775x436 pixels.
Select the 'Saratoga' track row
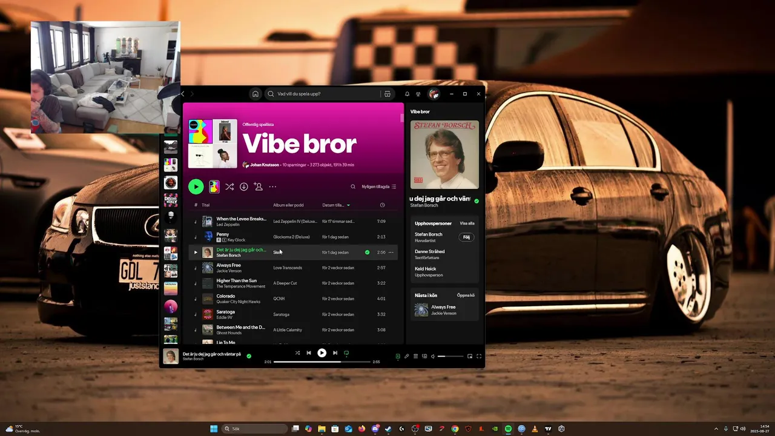pos(293,314)
